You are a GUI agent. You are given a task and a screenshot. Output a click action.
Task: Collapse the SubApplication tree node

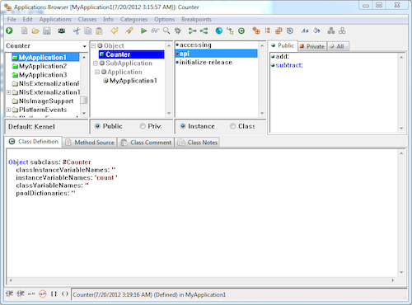pyautogui.click(x=96, y=63)
